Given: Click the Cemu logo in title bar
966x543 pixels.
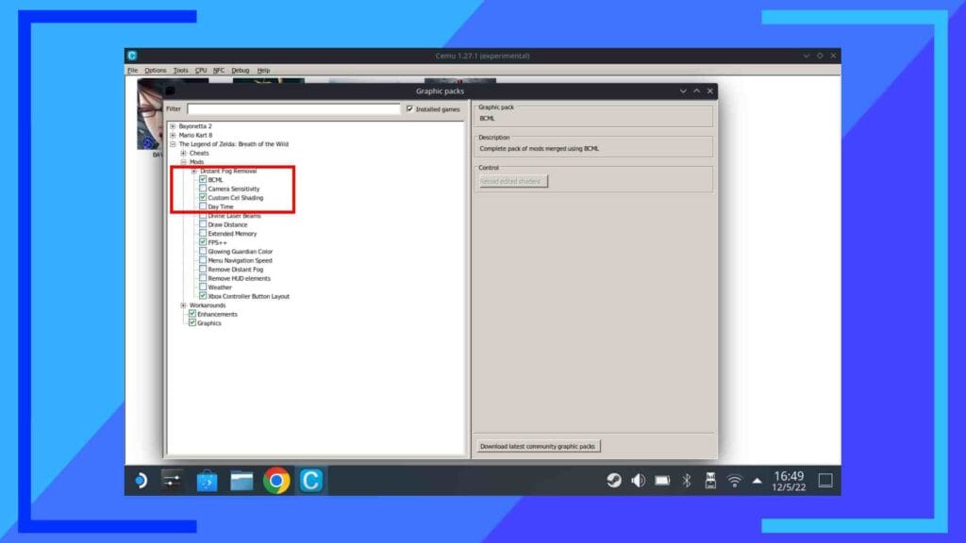Looking at the screenshot, I should 132,56.
